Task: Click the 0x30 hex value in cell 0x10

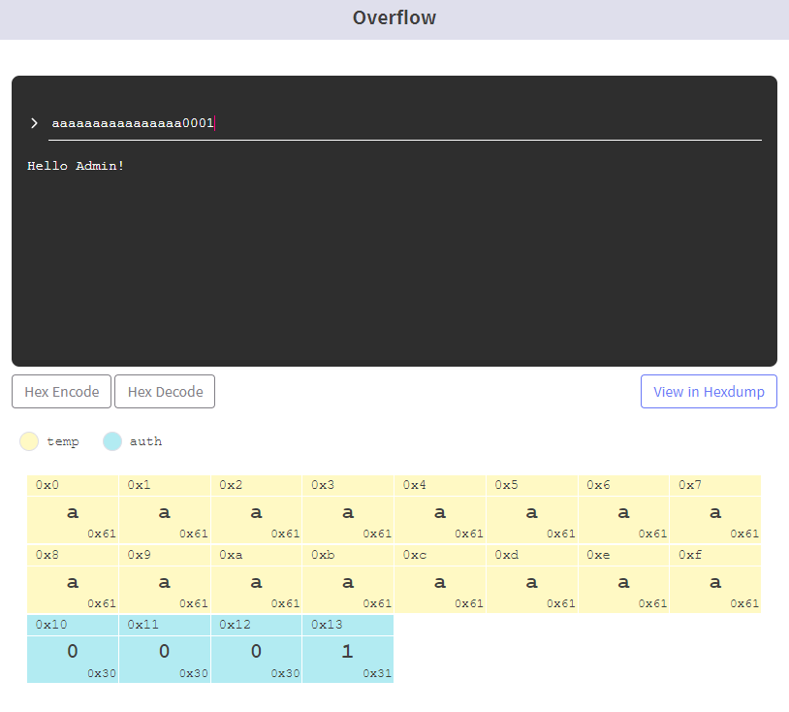Action: click(102, 673)
